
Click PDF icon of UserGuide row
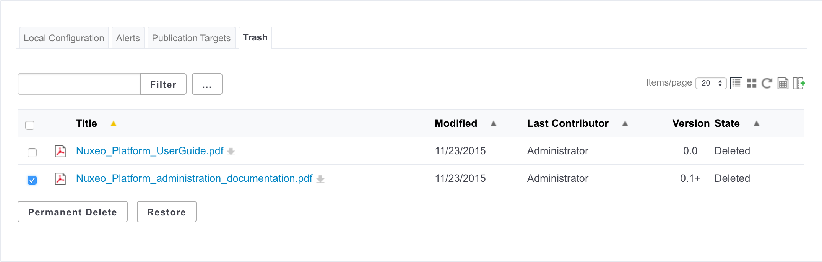pos(60,151)
